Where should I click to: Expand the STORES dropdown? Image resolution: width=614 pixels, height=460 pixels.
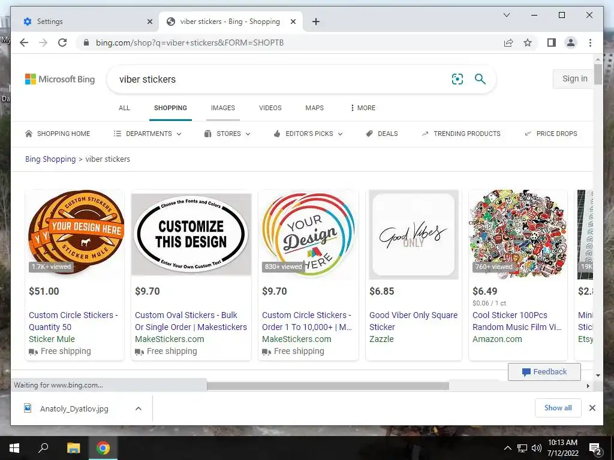click(x=227, y=134)
